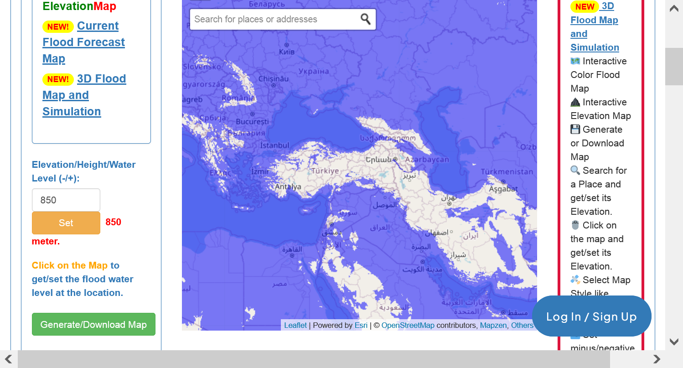Click the yellow NEW badge in right sidebar
683x368 pixels.
coord(585,6)
